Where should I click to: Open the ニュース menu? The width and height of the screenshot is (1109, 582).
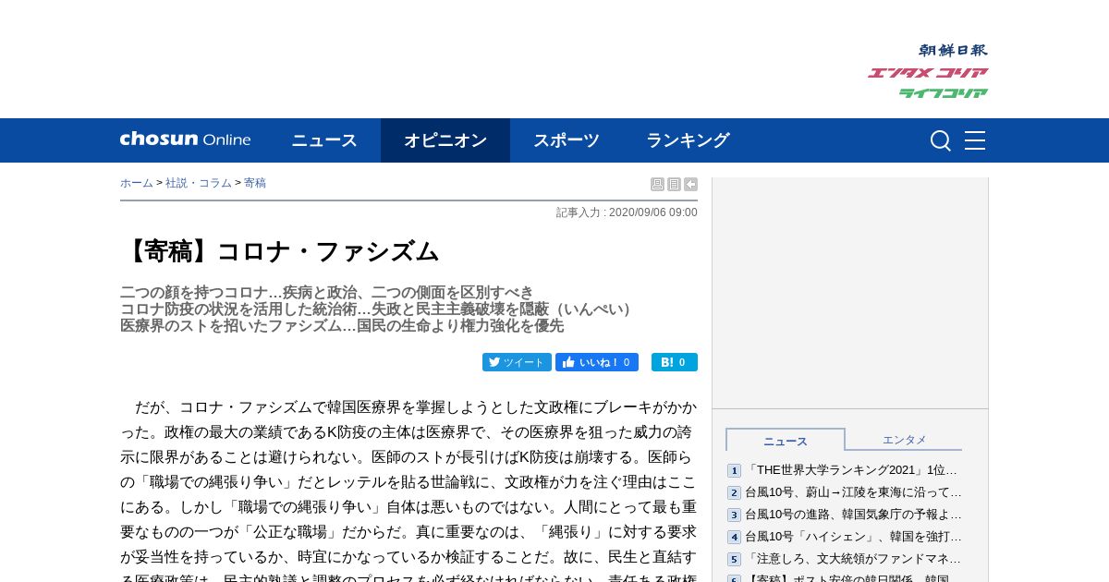pyautogui.click(x=324, y=140)
